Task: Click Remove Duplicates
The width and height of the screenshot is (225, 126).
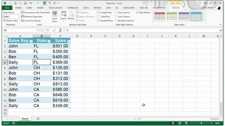Action: (32, 16)
